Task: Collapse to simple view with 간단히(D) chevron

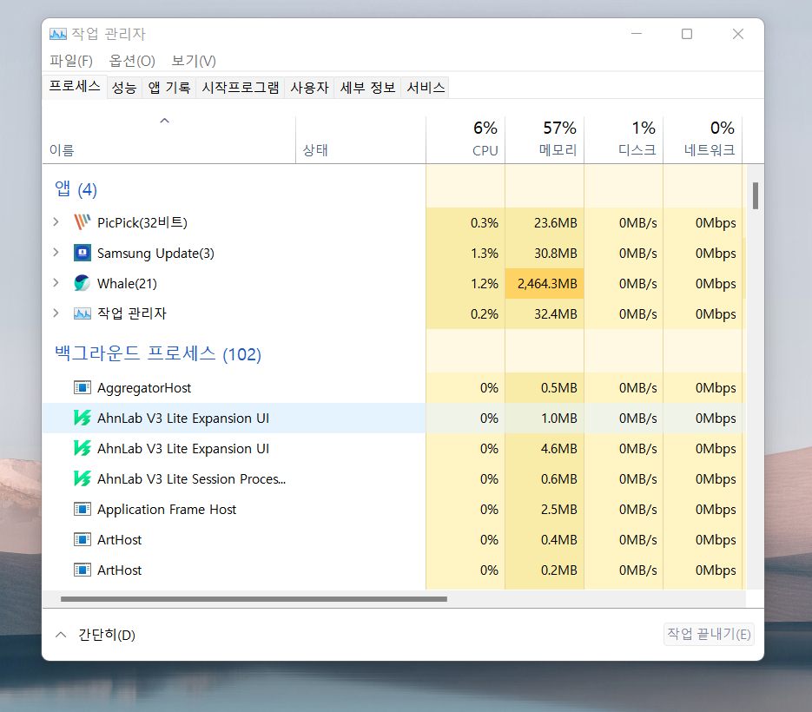Action: pos(61,635)
